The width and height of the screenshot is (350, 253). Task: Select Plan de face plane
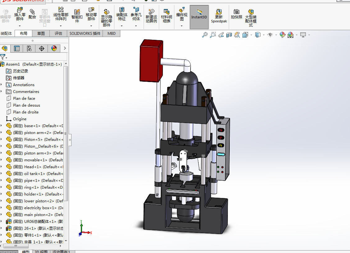[x=24, y=99]
